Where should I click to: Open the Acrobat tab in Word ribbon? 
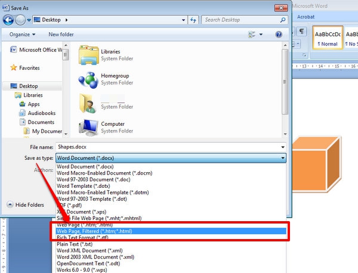[x=305, y=17]
